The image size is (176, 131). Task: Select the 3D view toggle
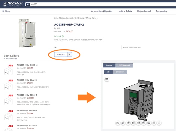click(x=108, y=72)
